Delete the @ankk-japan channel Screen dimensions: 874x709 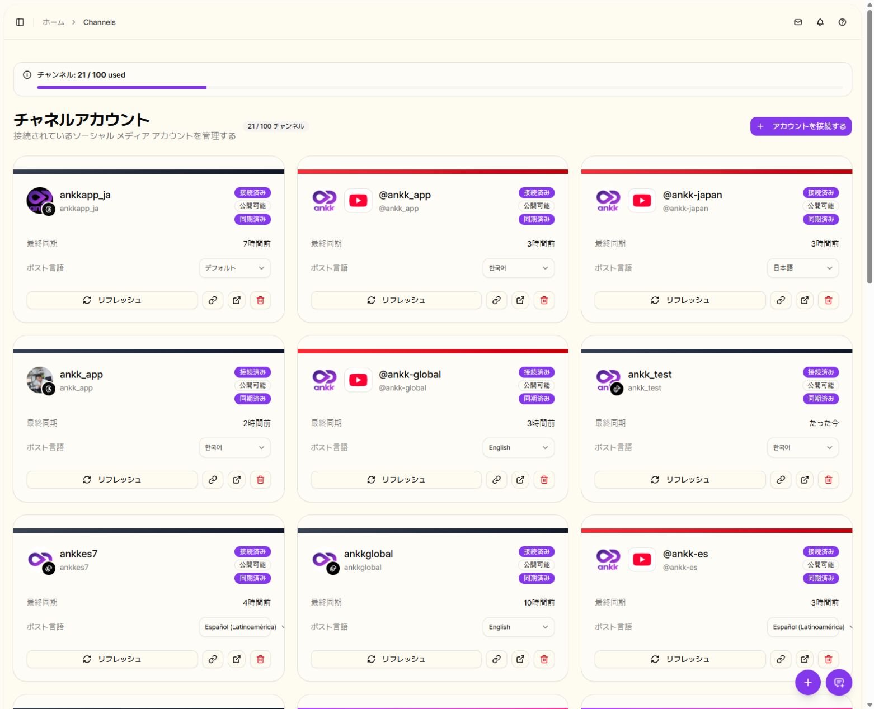pyautogui.click(x=828, y=300)
